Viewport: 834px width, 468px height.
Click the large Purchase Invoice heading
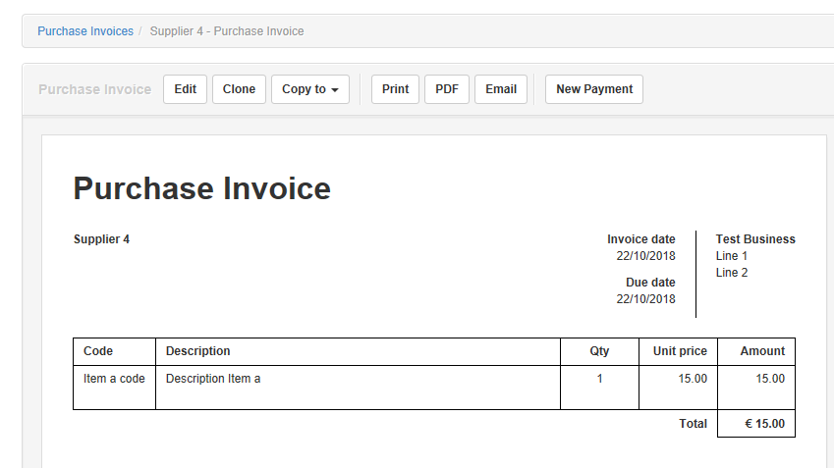[201, 188]
